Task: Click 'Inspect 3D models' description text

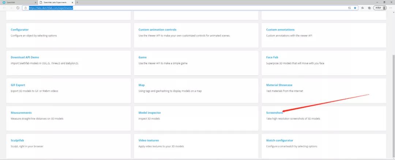Action: point(149,118)
